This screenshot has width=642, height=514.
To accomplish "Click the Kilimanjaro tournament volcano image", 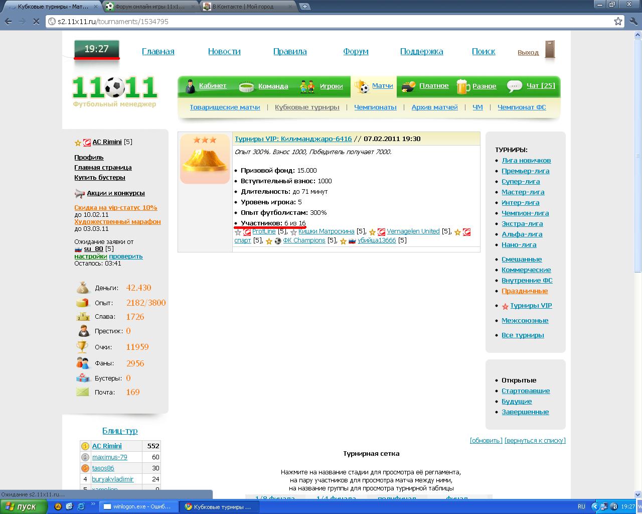I will pyautogui.click(x=205, y=159).
